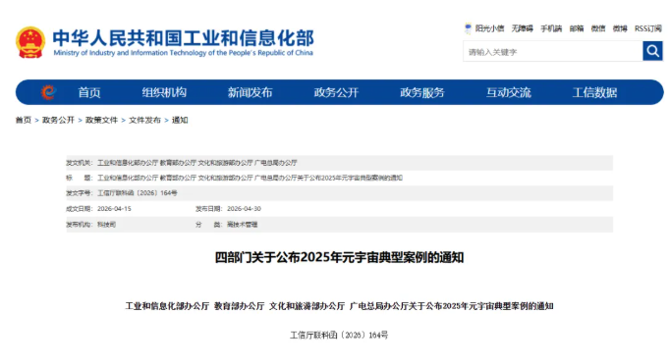Click the red swirl icon in navigation bar

pyautogui.click(x=49, y=92)
